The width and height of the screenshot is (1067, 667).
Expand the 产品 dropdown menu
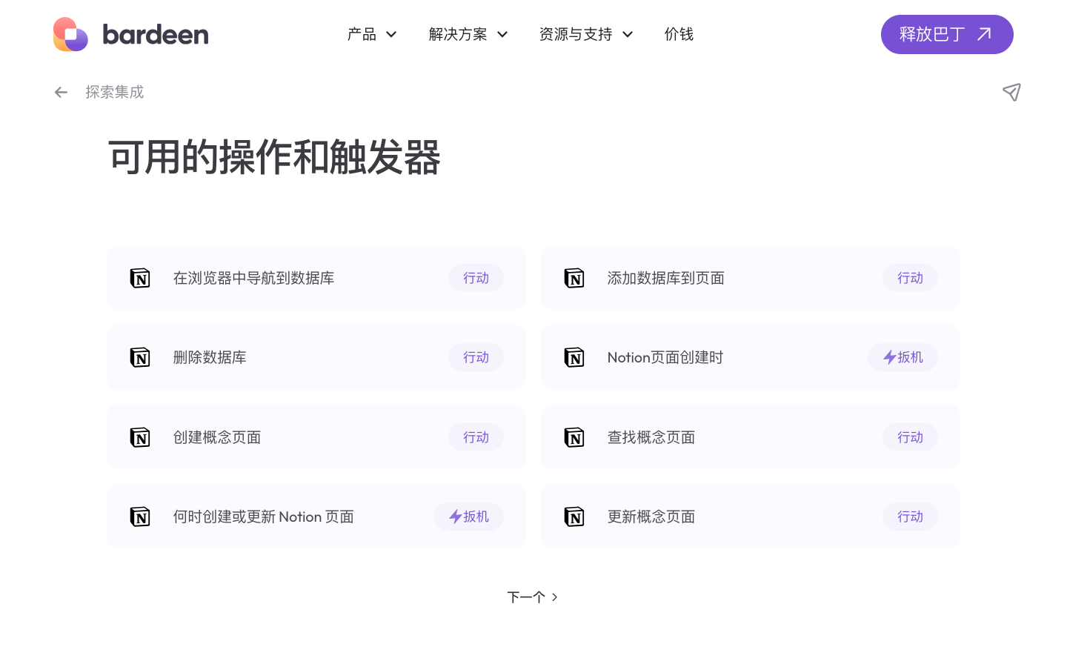[372, 34]
